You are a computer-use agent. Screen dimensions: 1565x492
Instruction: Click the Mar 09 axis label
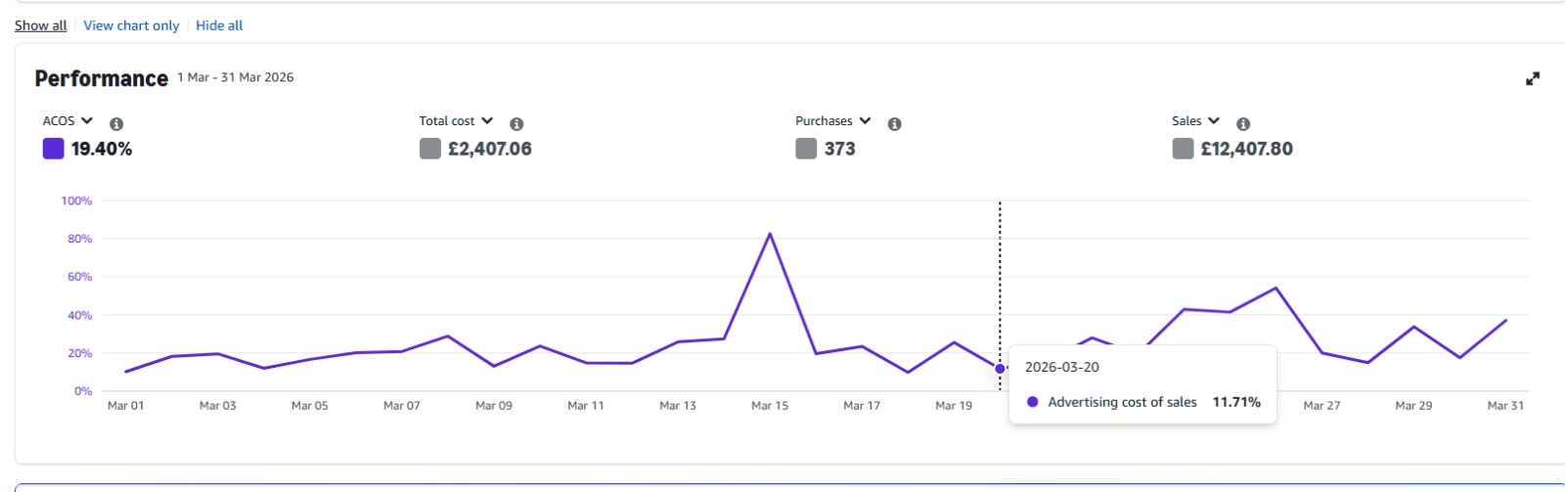[x=494, y=406]
